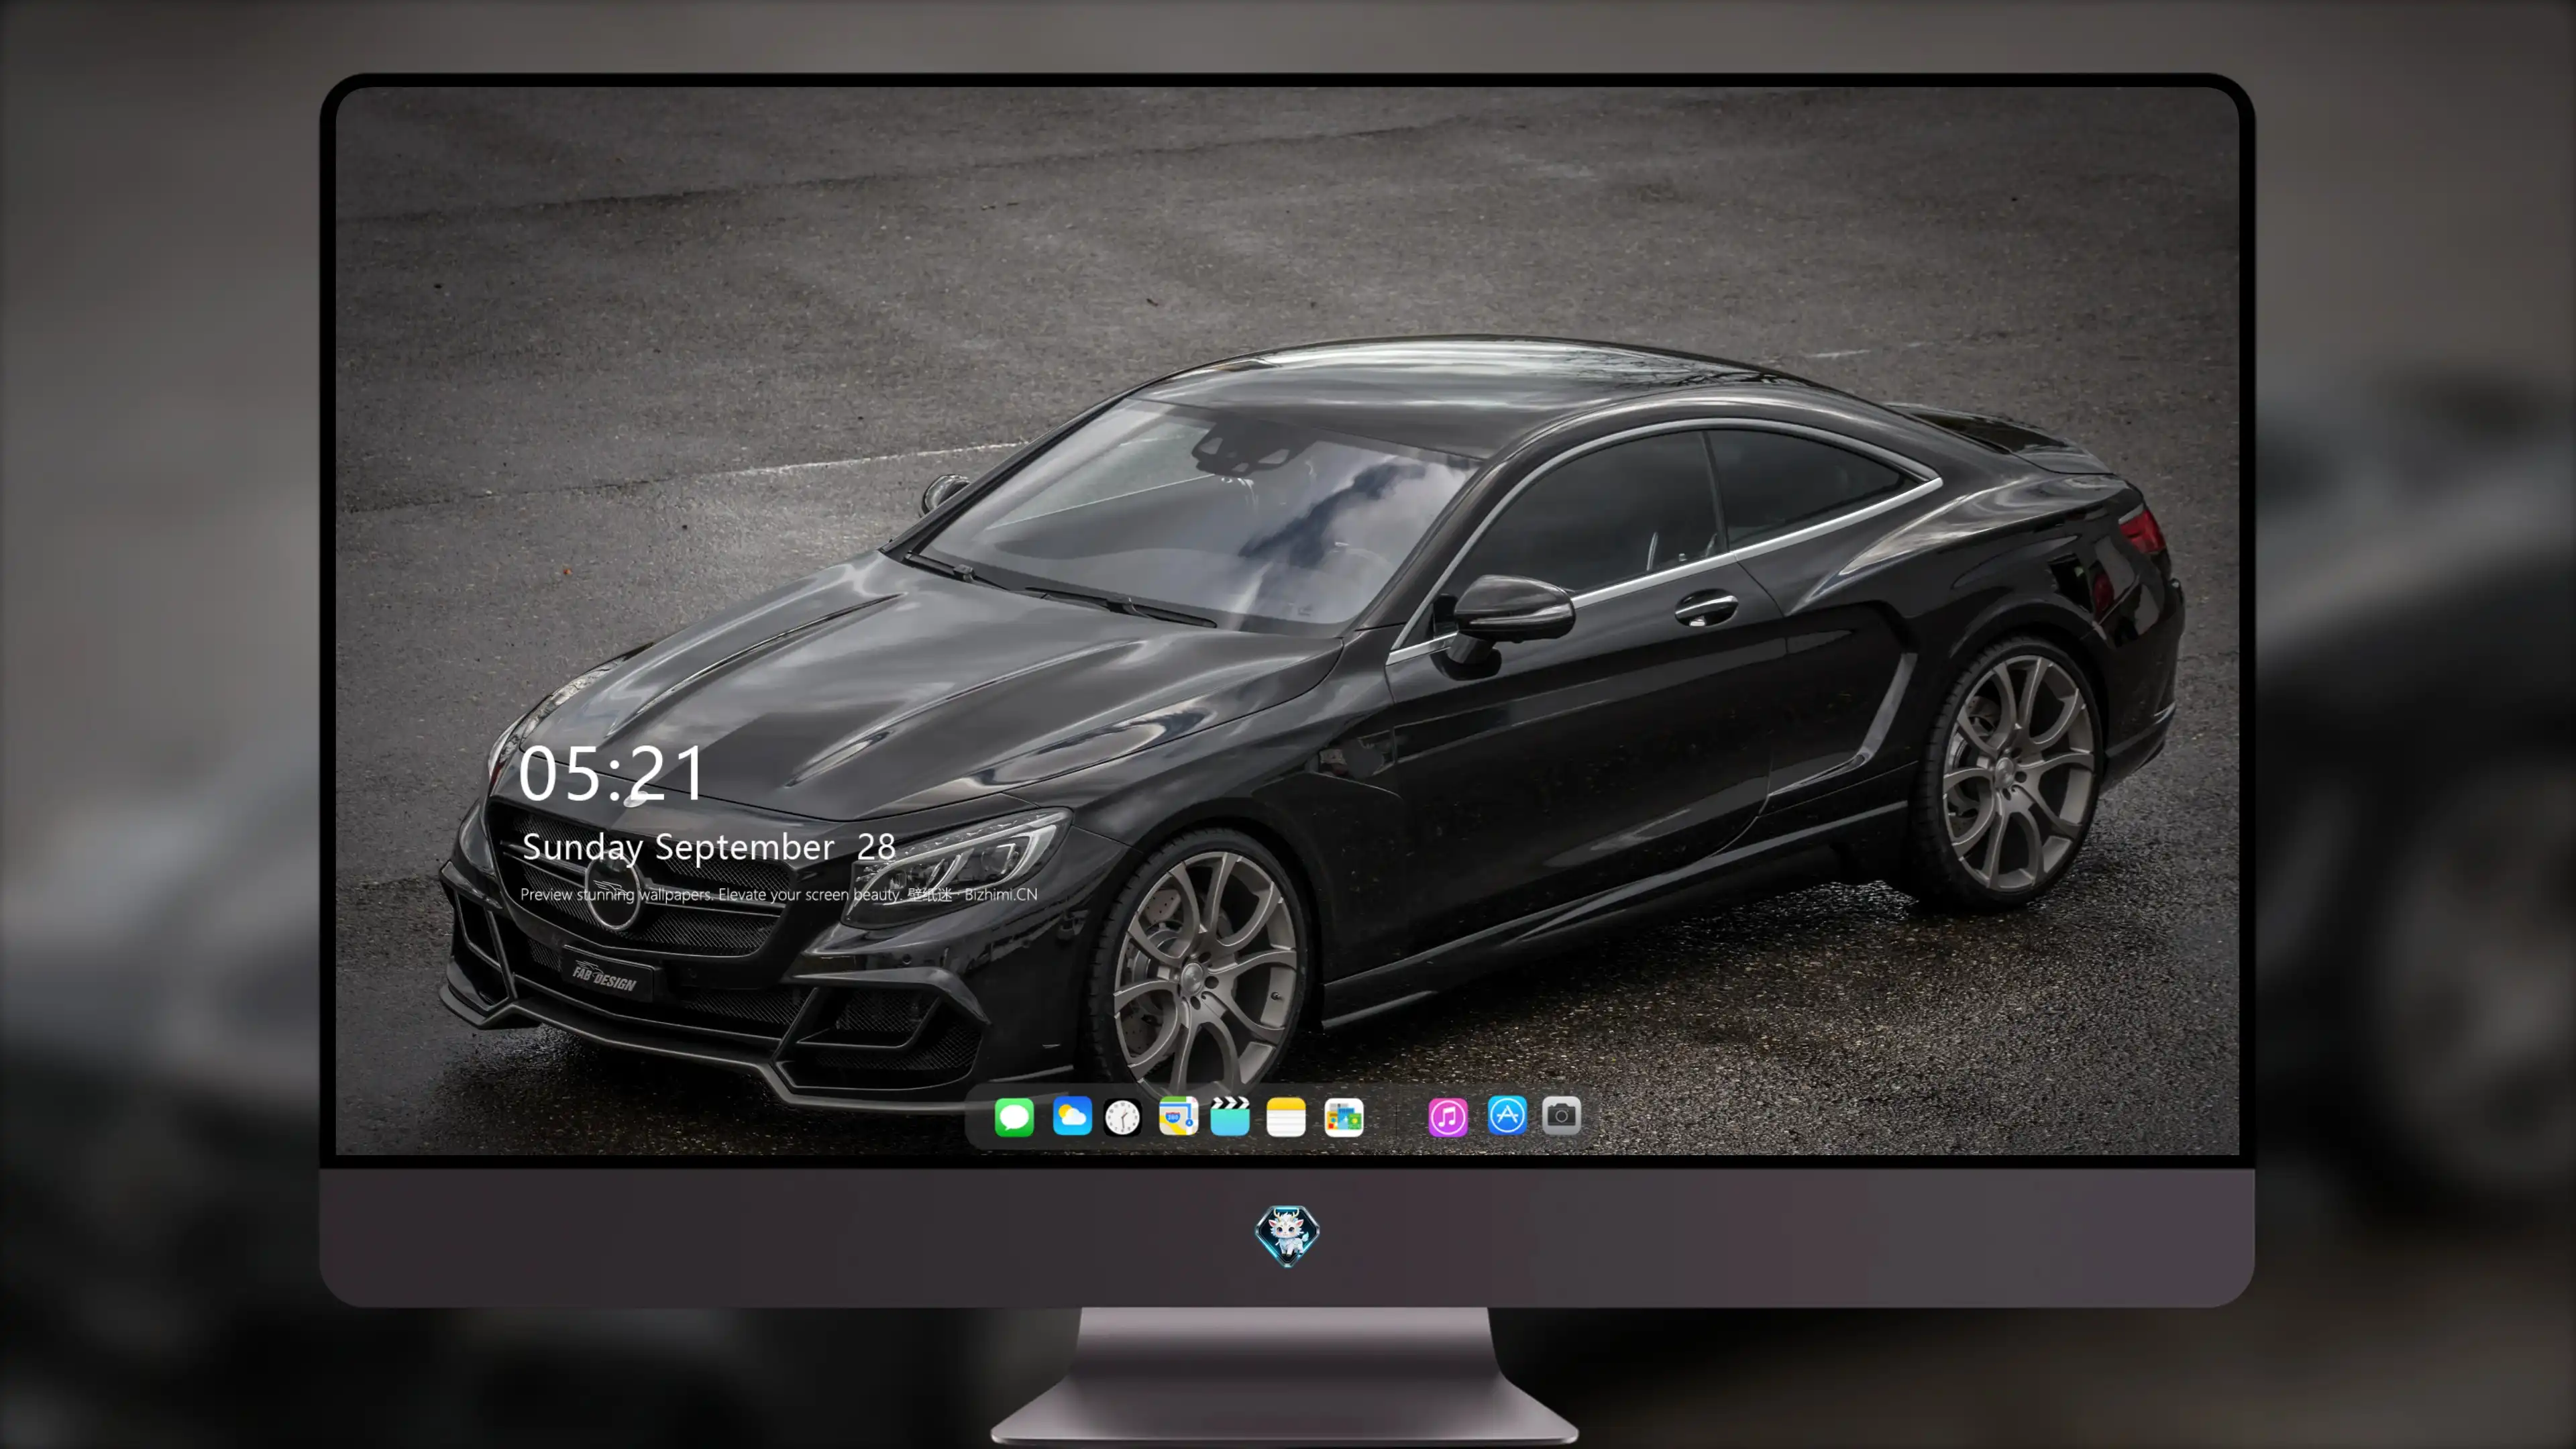Open the blue App Store icon
This screenshot has width=2576, height=1449.
tap(1507, 1115)
